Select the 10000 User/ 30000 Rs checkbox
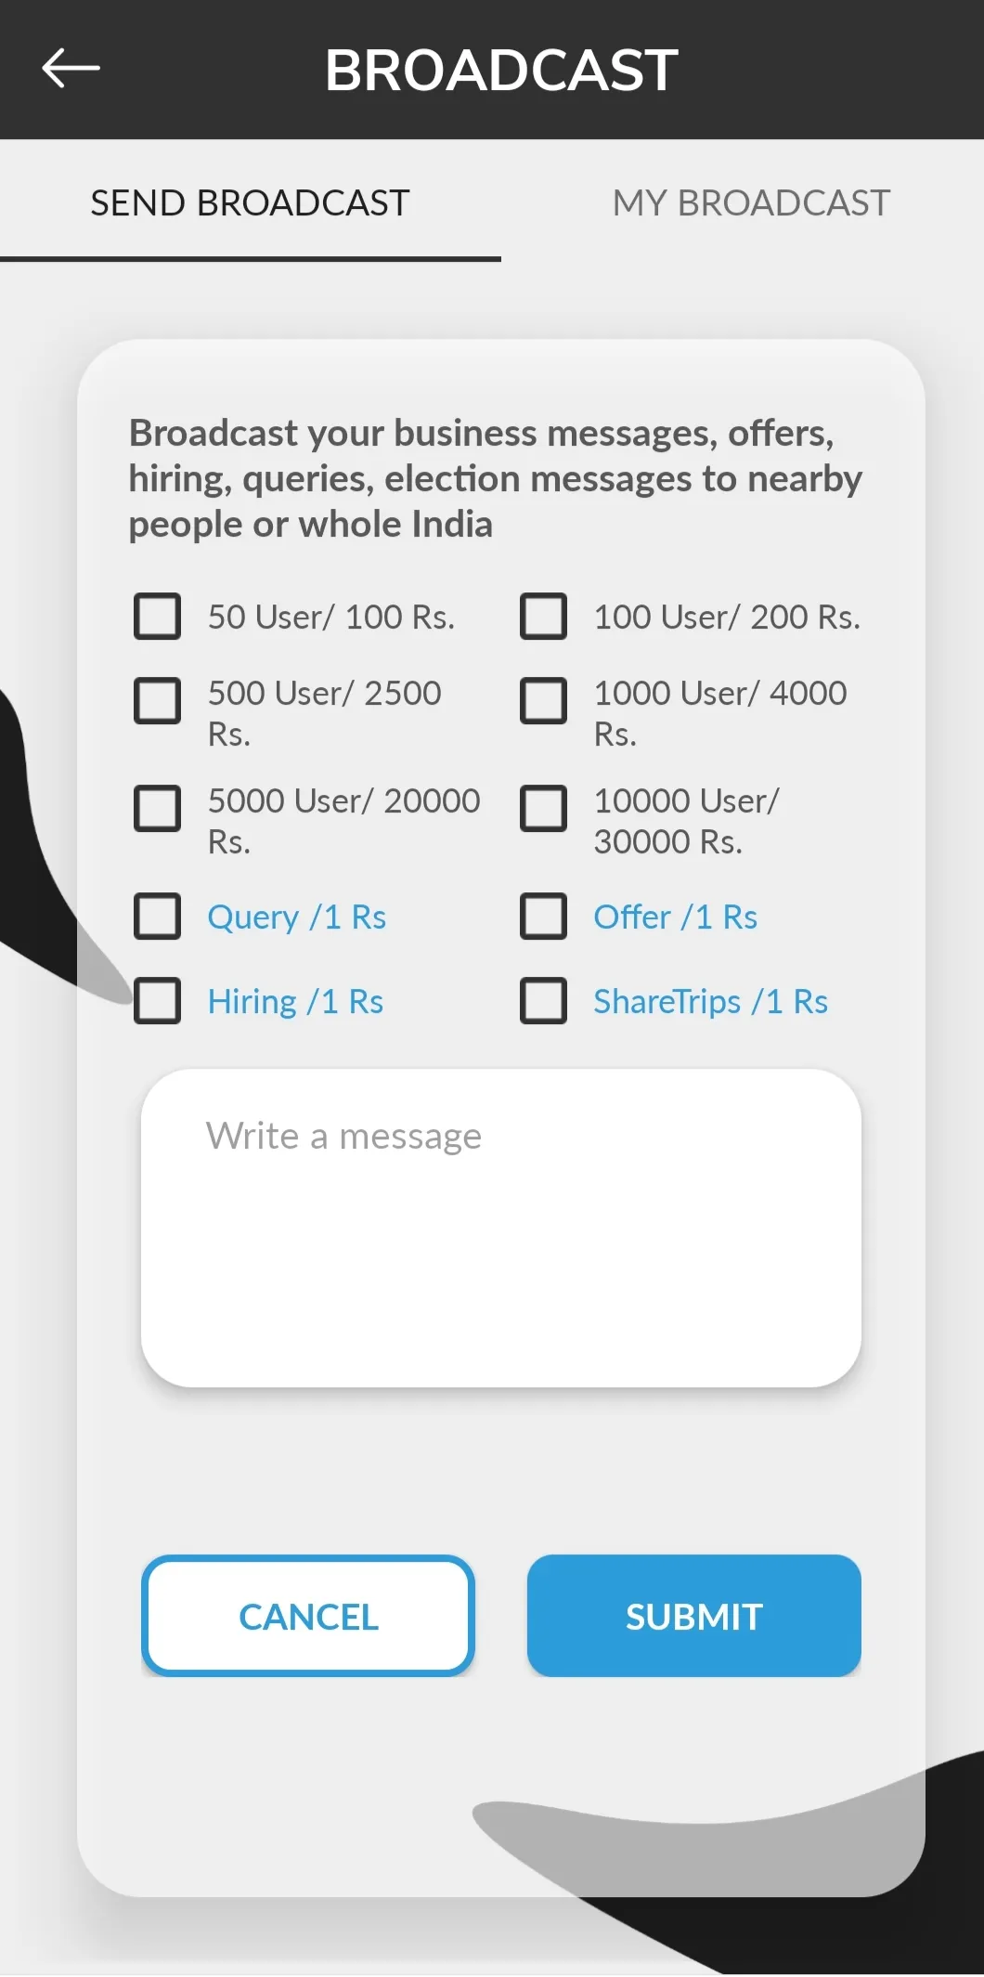Image resolution: width=984 pixels, height=1977 pixels. 544,809
